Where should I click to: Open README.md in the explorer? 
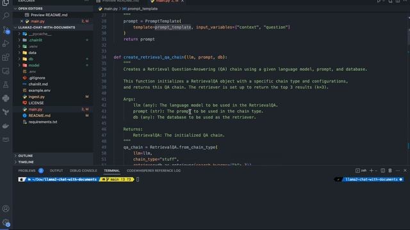click(39, 116)
